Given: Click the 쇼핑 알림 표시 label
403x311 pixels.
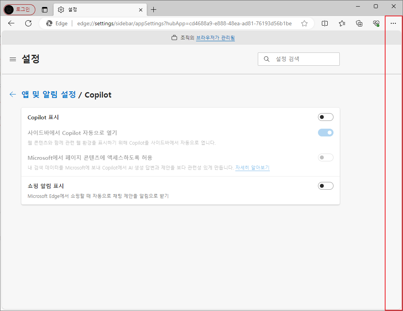Looking at the screenshot, I should coord(45,186).
